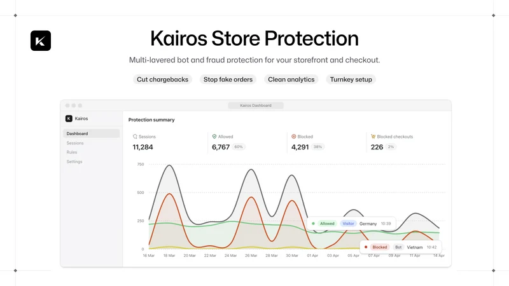Click the Kairos Store Protection title

pos(254,38)
